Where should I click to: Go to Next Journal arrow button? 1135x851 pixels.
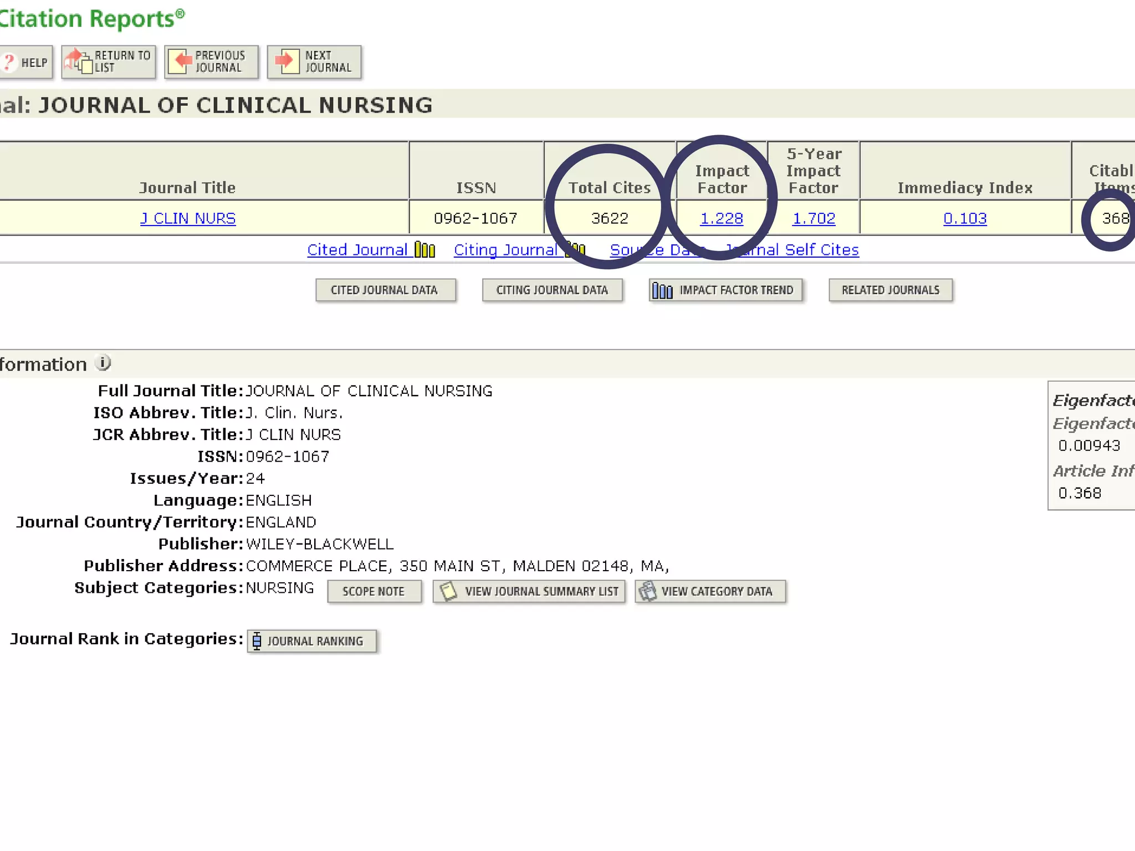coord(286,61)
